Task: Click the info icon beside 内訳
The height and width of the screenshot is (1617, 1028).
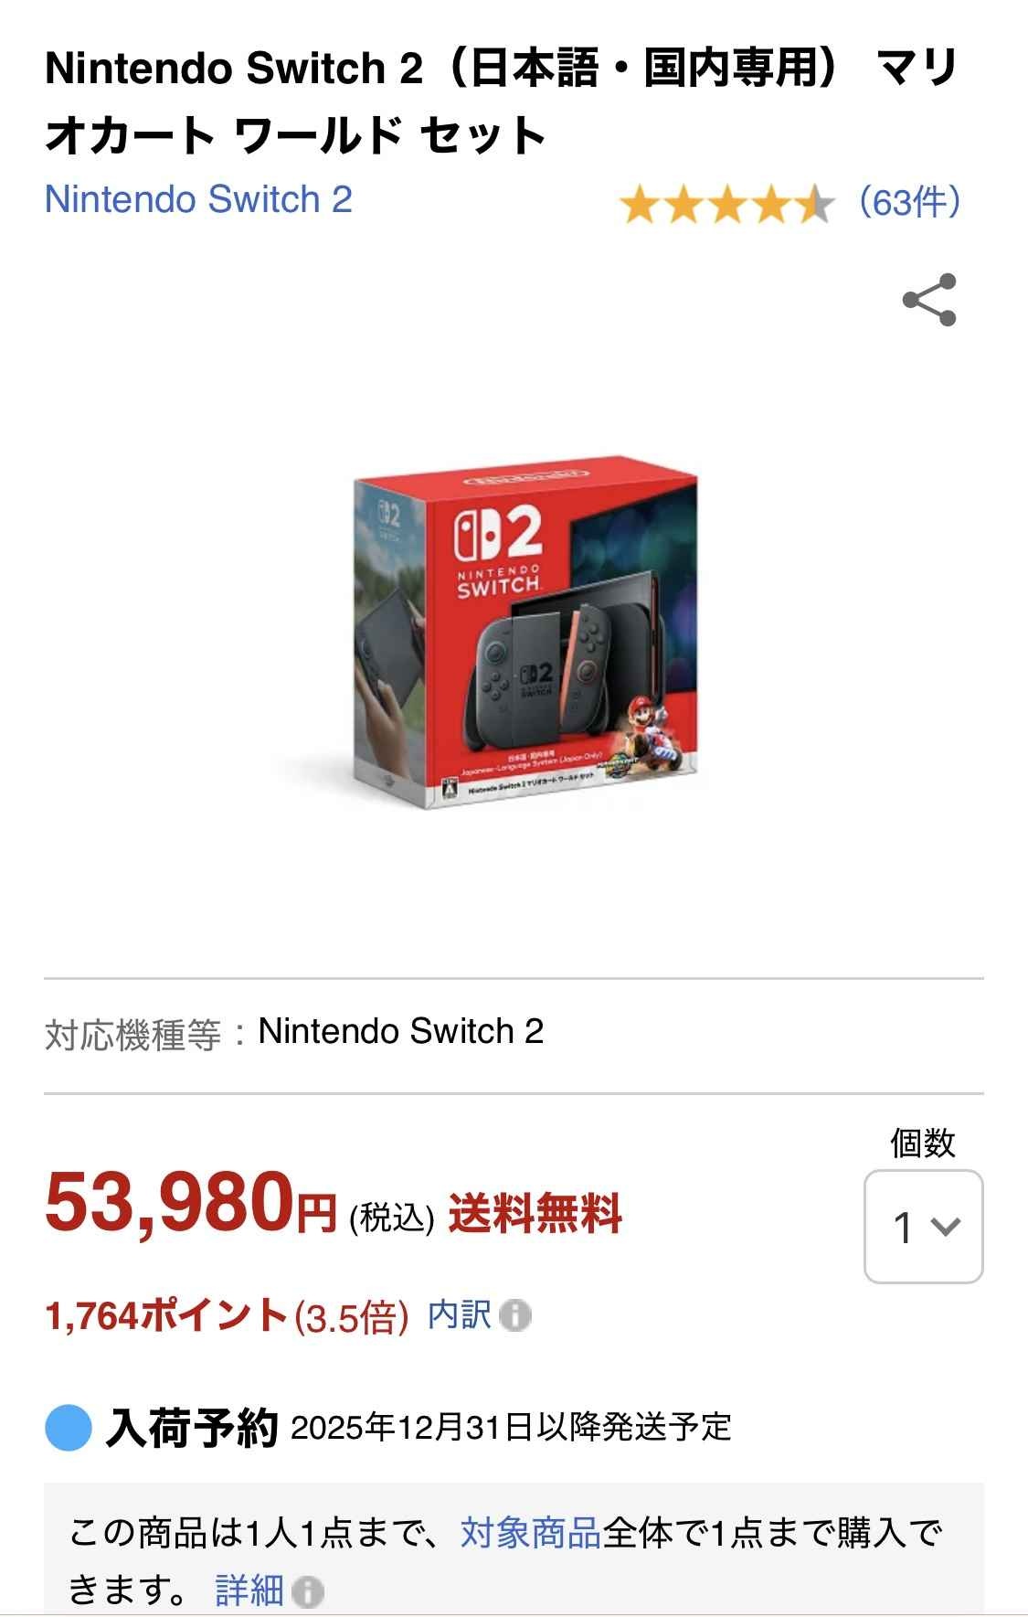Action: (x=515, y=1316)
